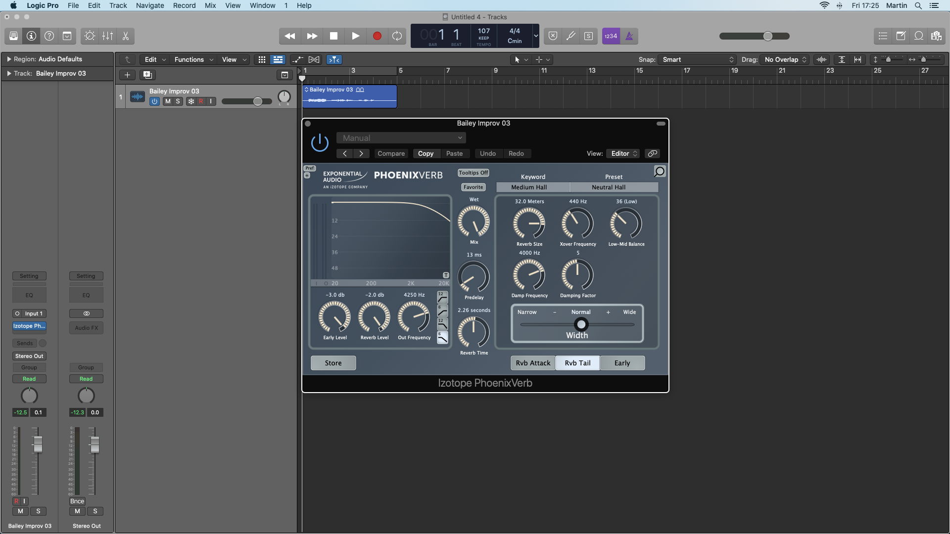Open the Mix menu

pyautogui.click(x=210, y=5)
